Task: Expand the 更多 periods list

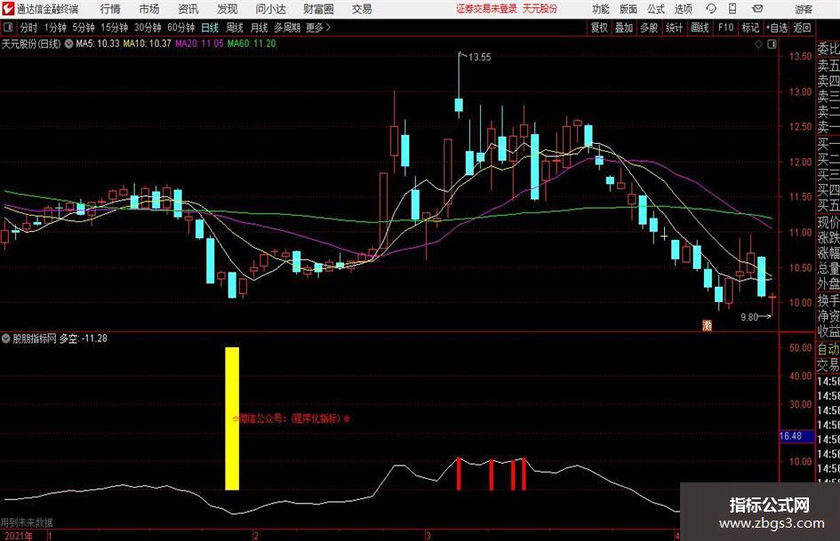Action: pos(318,28)
